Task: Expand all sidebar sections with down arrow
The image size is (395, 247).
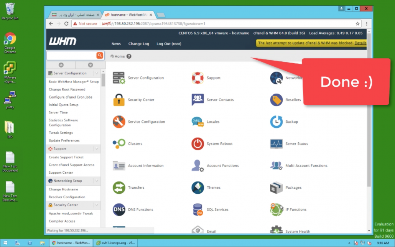Action: click(91, 65)
